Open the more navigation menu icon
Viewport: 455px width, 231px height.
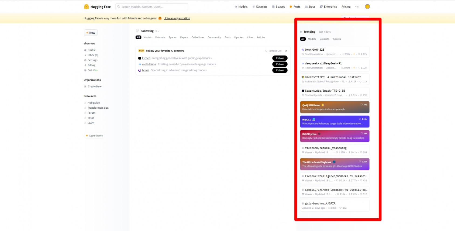(x=357, y=7)
